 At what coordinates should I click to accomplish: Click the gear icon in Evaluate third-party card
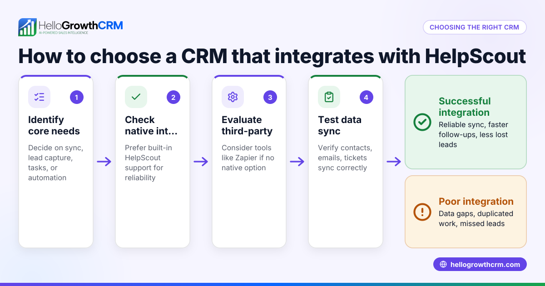pyautogui.click(x=233, y=97)
